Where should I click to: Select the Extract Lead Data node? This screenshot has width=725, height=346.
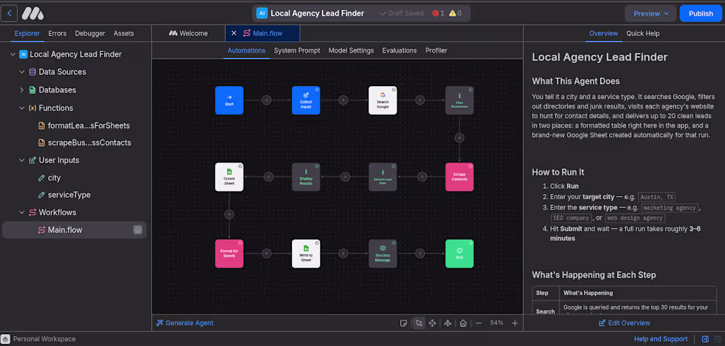[x=382, y=177]
